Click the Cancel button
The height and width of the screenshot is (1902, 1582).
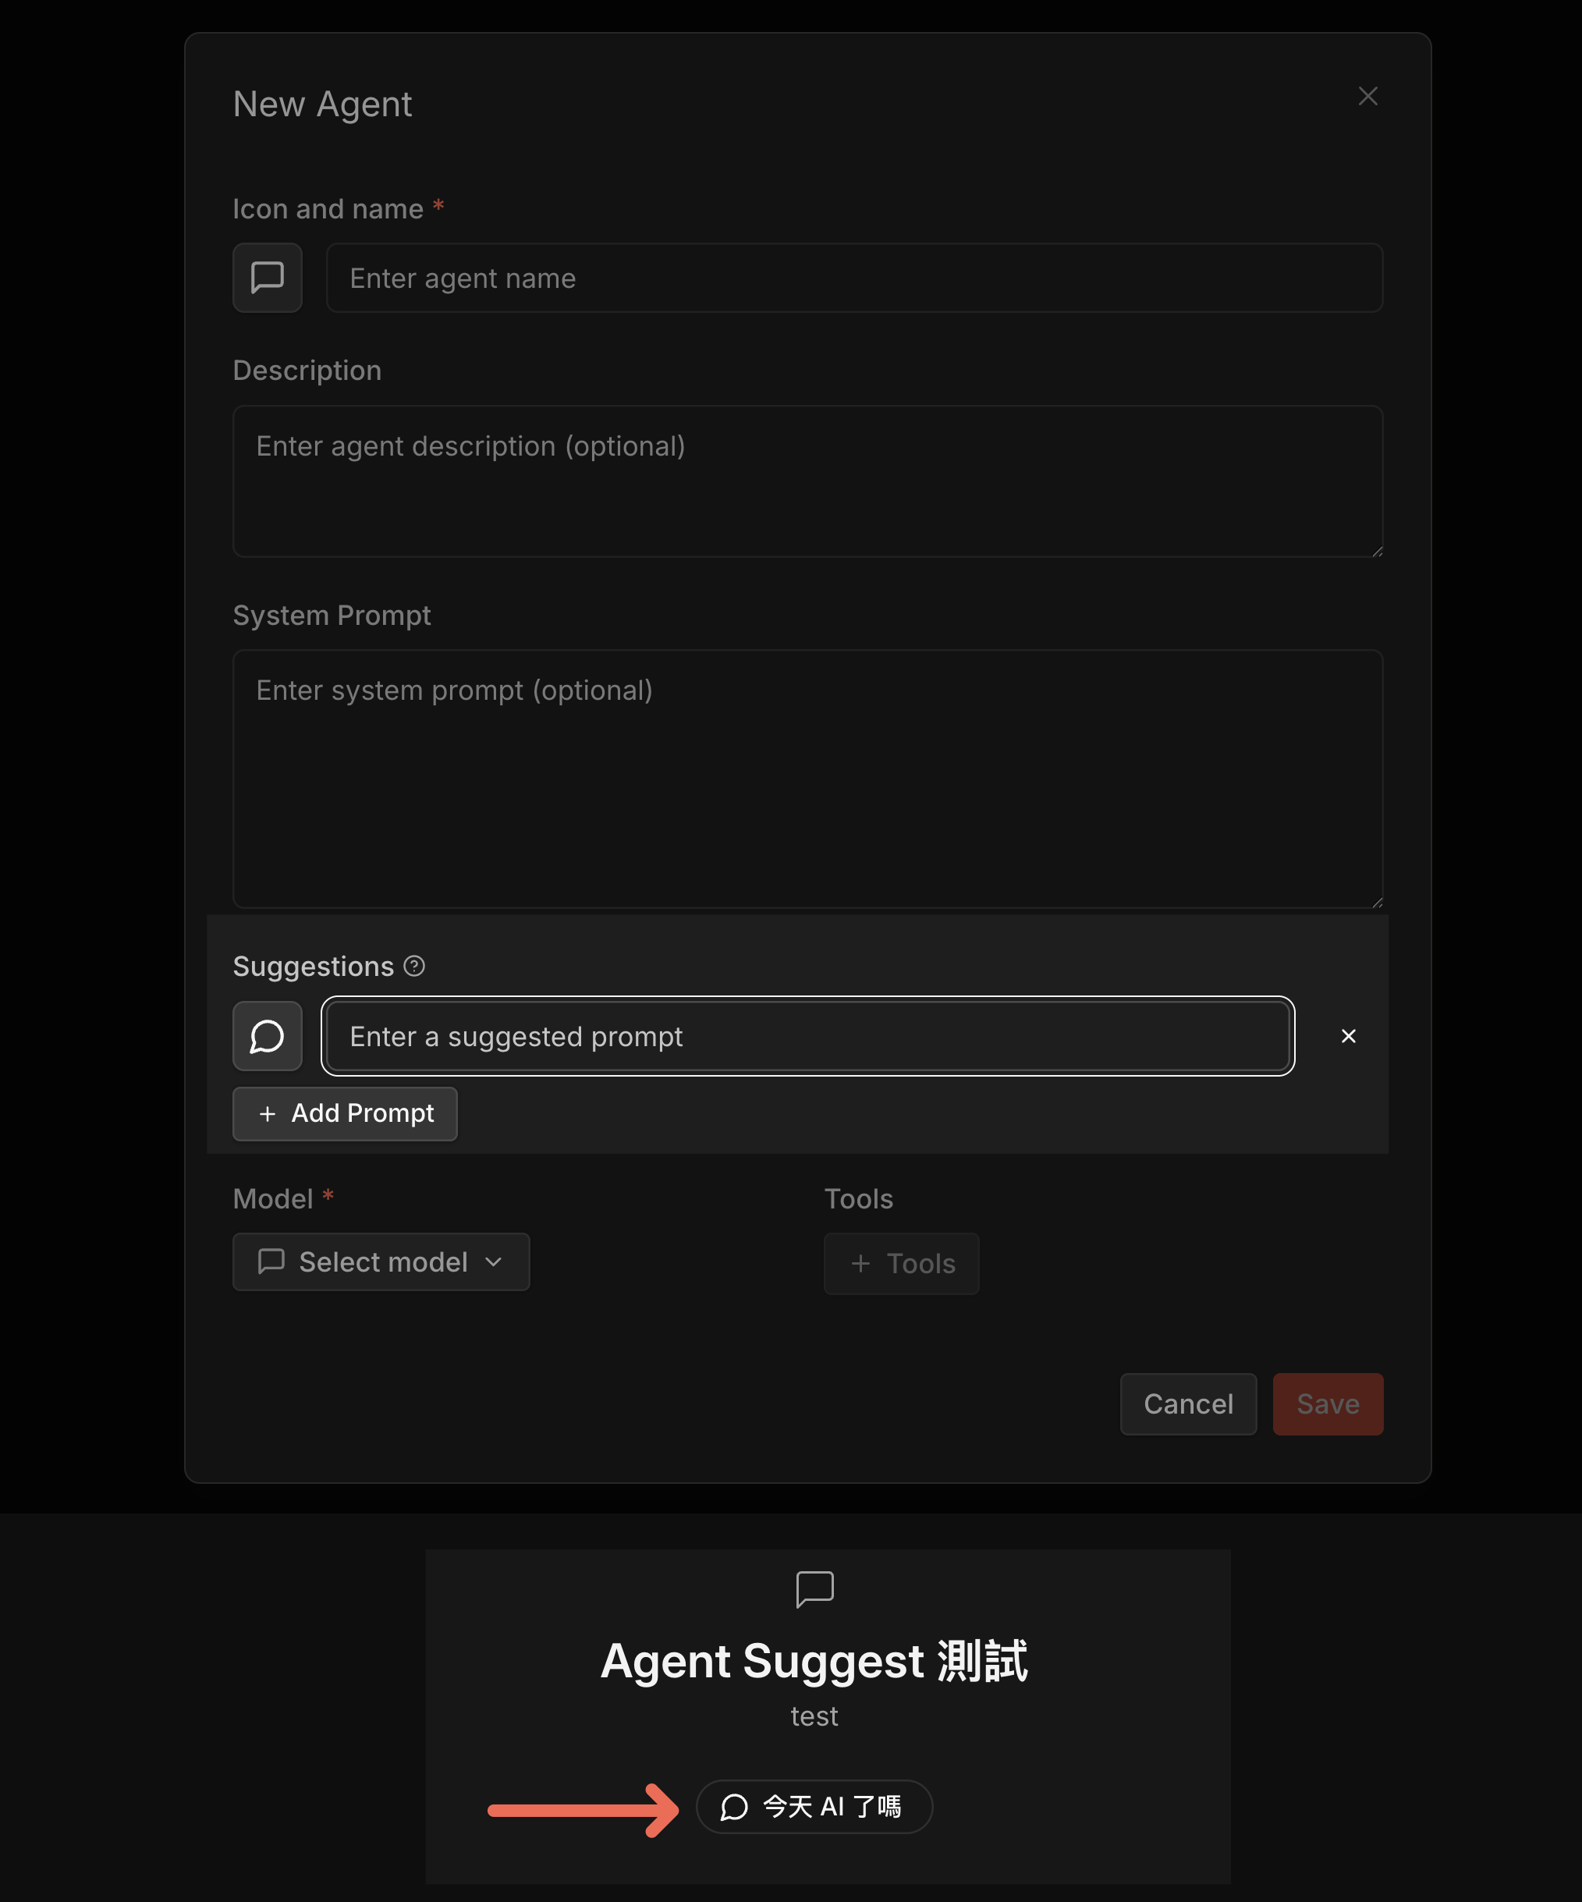tap(1188, 1403)
